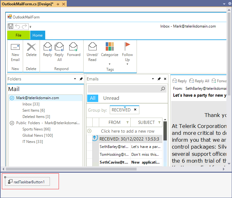Sort by the FROM column header

coord(114,122)
